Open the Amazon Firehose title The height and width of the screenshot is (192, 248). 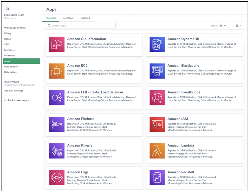[81, 119]
